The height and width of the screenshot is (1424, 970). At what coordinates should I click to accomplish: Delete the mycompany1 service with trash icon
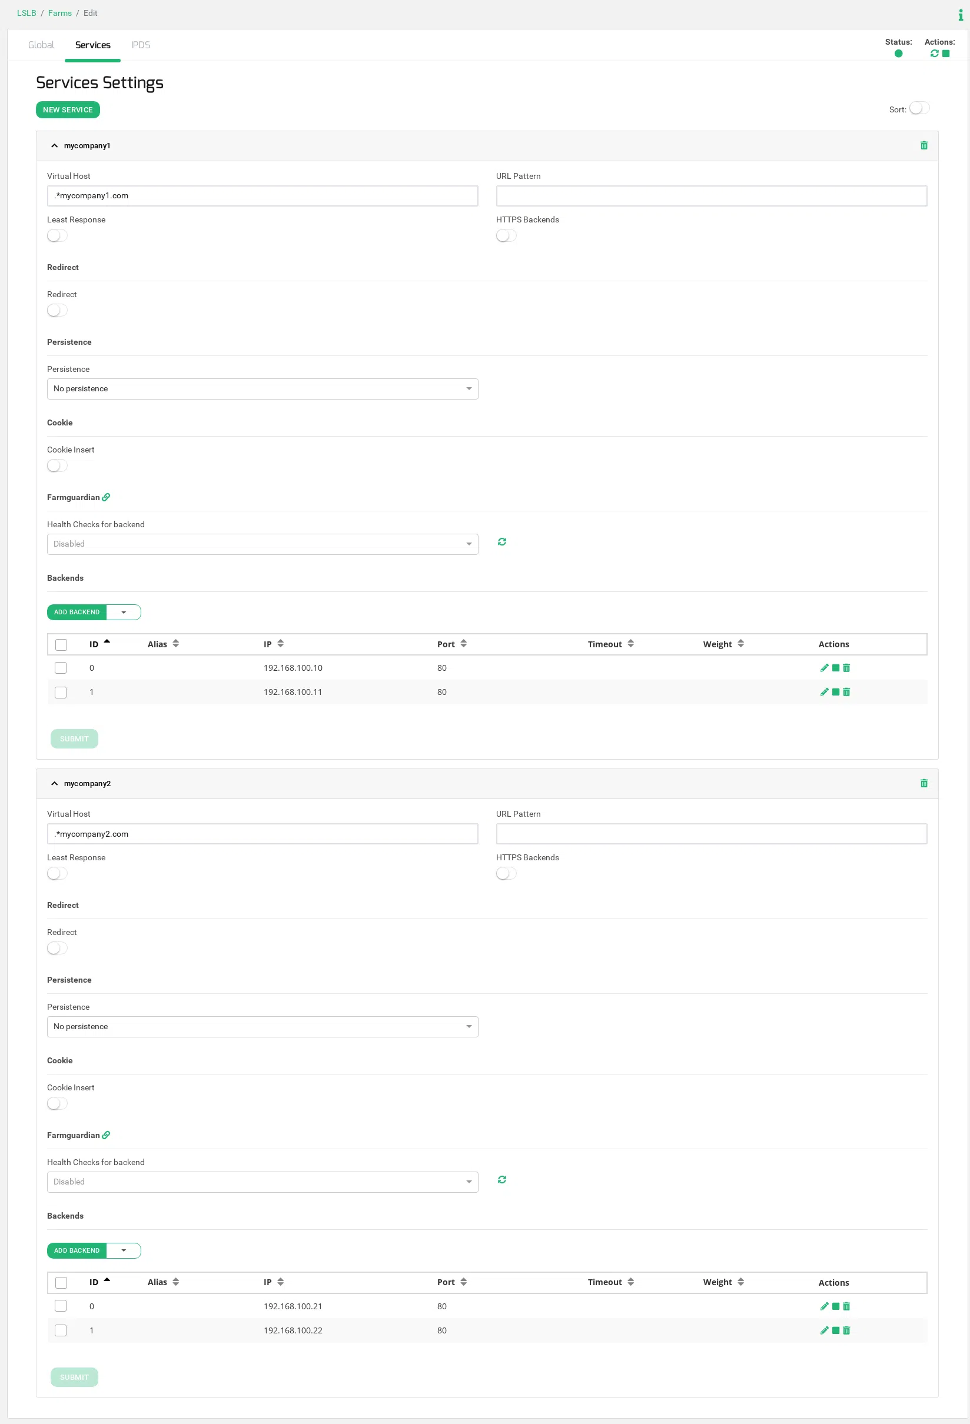click(924, 145)
